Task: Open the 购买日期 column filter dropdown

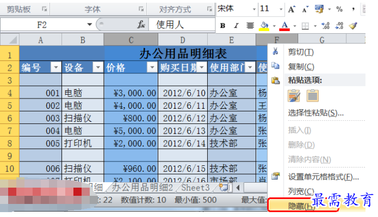Action: 202,67
